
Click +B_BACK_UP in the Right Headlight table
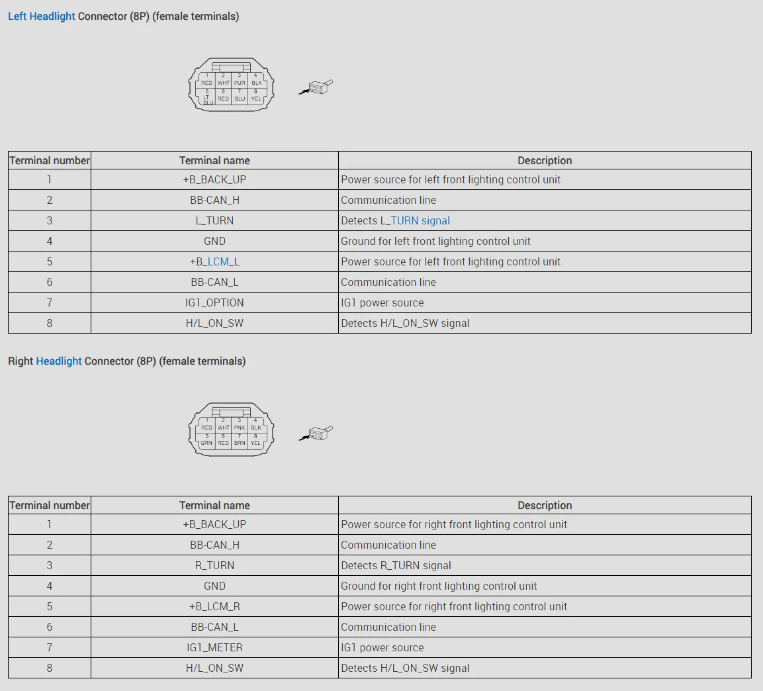[x=214, y=525]
